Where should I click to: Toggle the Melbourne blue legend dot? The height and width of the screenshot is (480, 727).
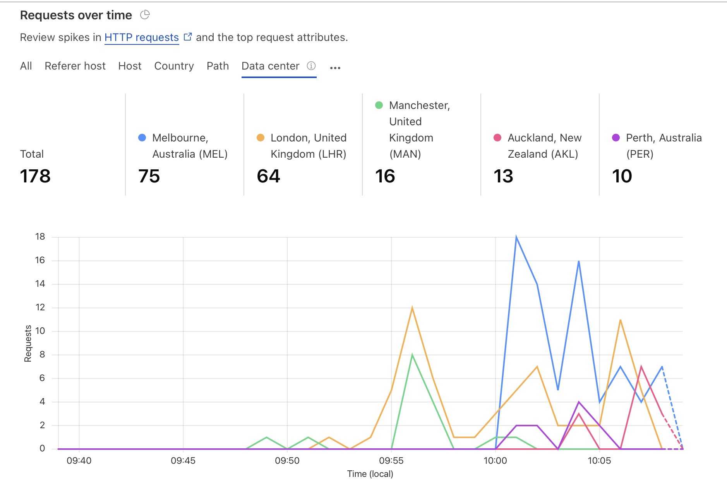pos(142,138)
